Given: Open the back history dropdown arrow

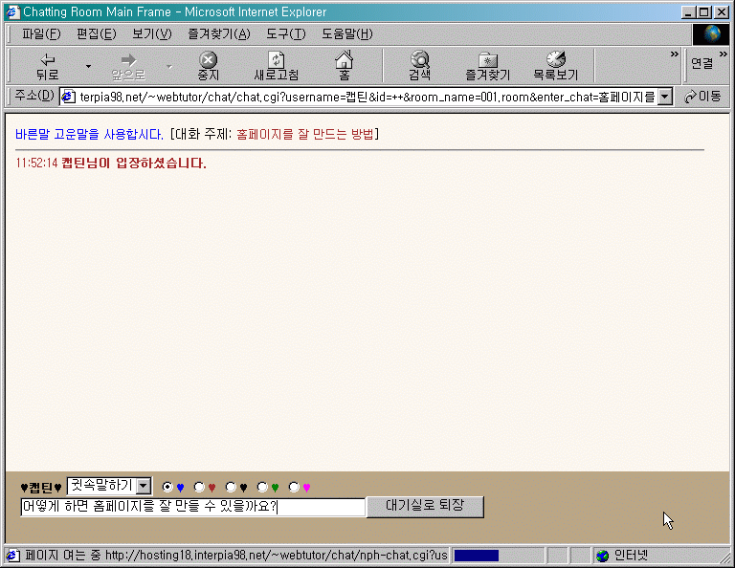Looking at the screenshot, I should [88, 67].
